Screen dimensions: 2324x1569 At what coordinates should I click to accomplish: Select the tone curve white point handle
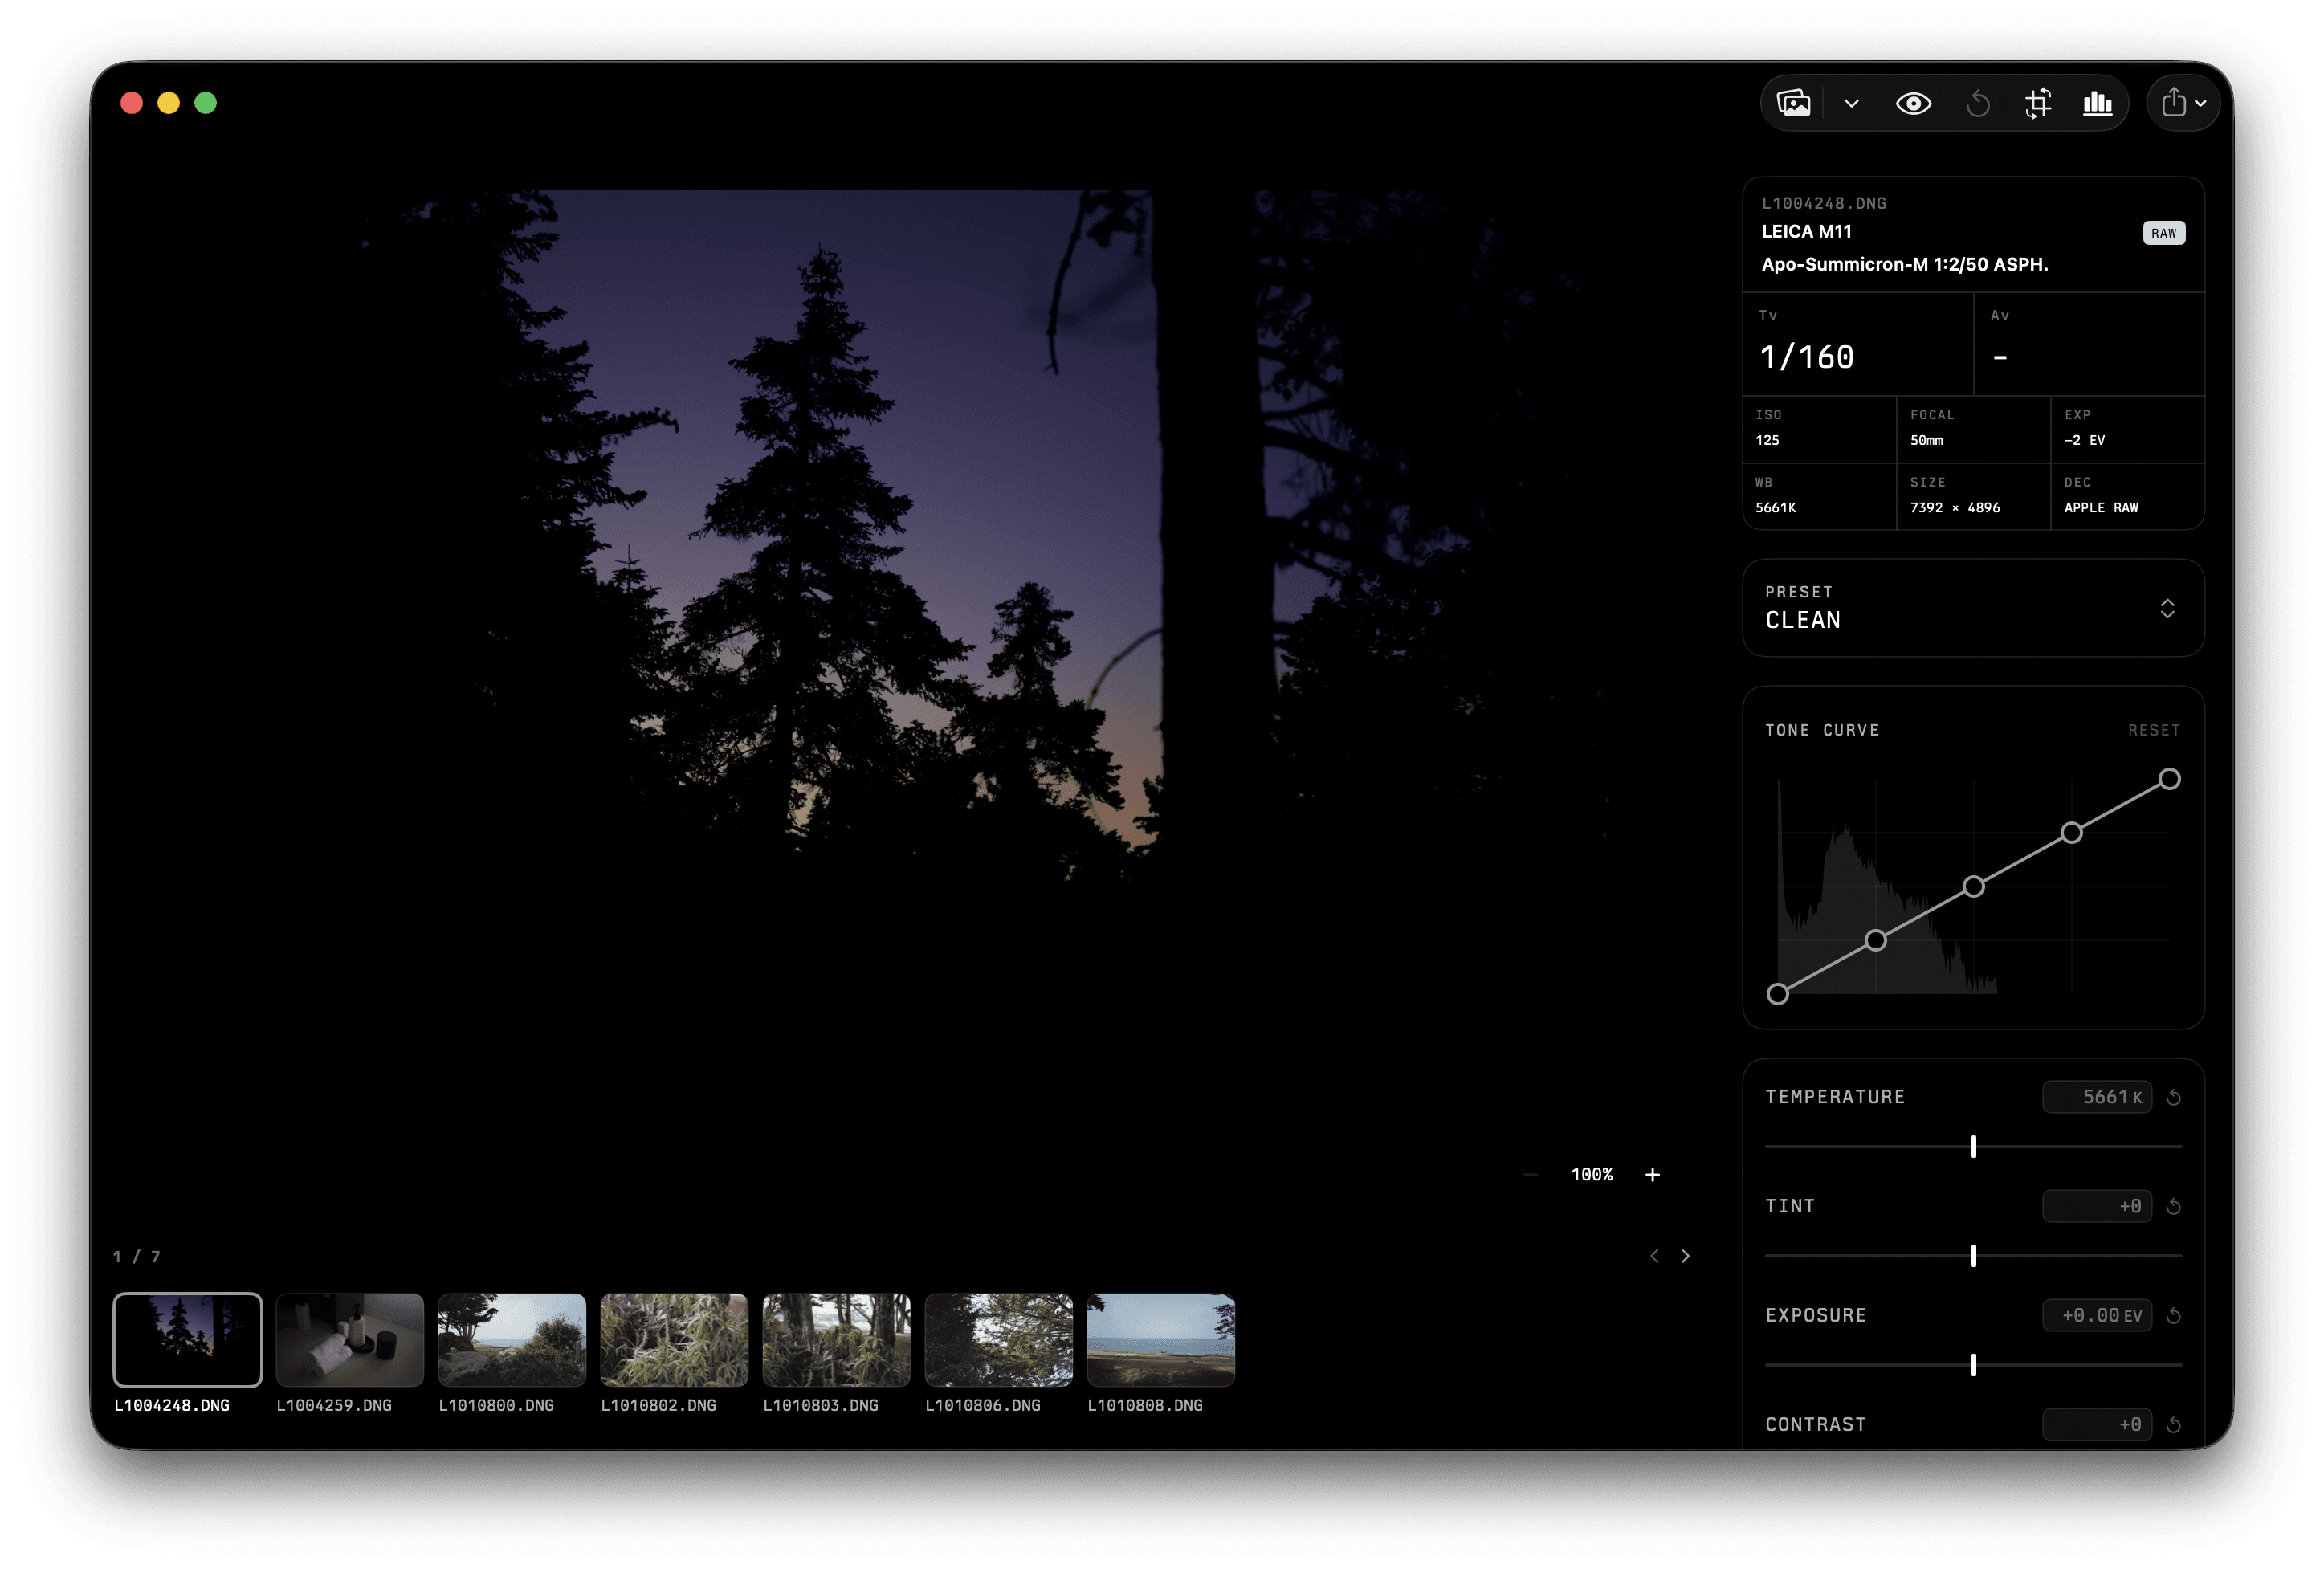pyautogui.click(x=2169, y=779)
